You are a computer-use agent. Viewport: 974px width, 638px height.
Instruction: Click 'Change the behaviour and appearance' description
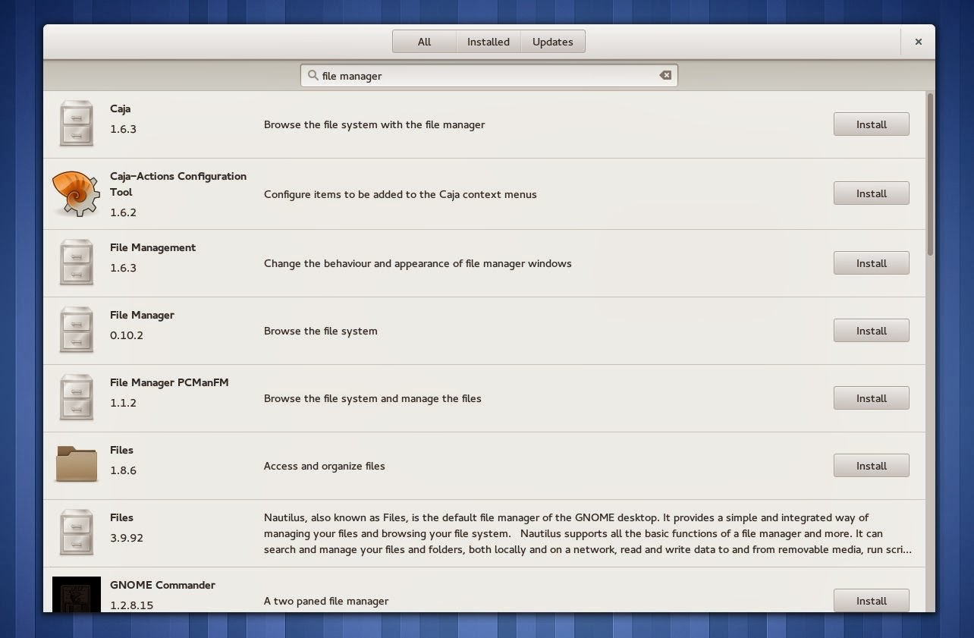417,263
